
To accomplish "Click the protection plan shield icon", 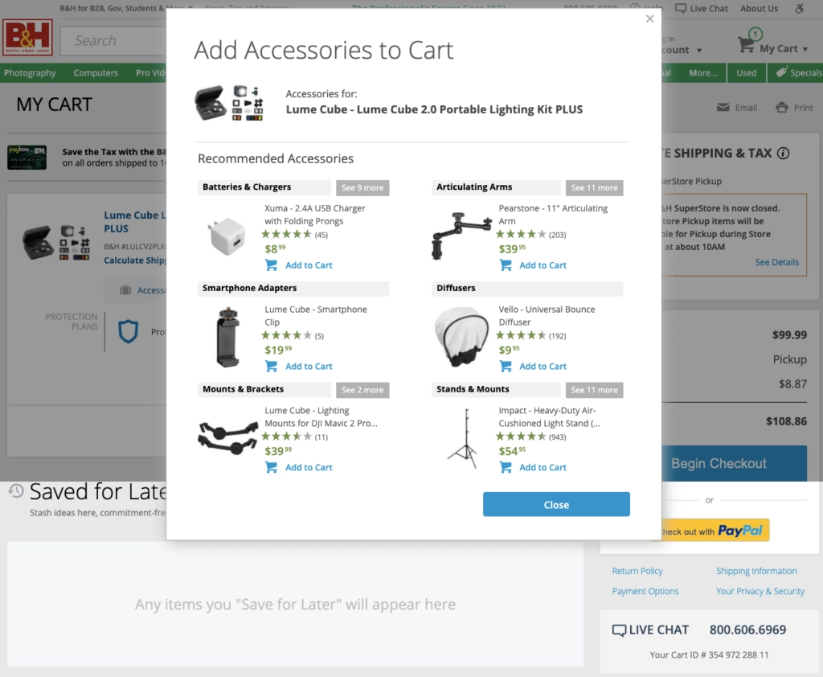I will tap(129, 331).
